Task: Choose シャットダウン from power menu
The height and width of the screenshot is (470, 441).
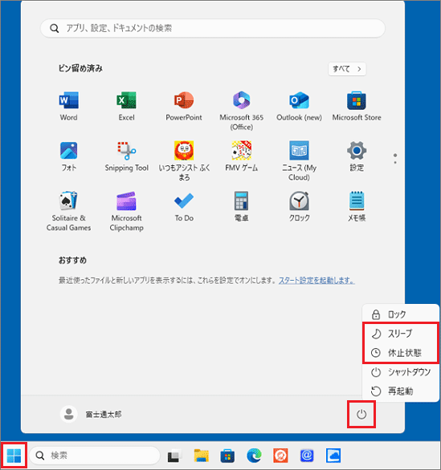Action: (401, 372)
